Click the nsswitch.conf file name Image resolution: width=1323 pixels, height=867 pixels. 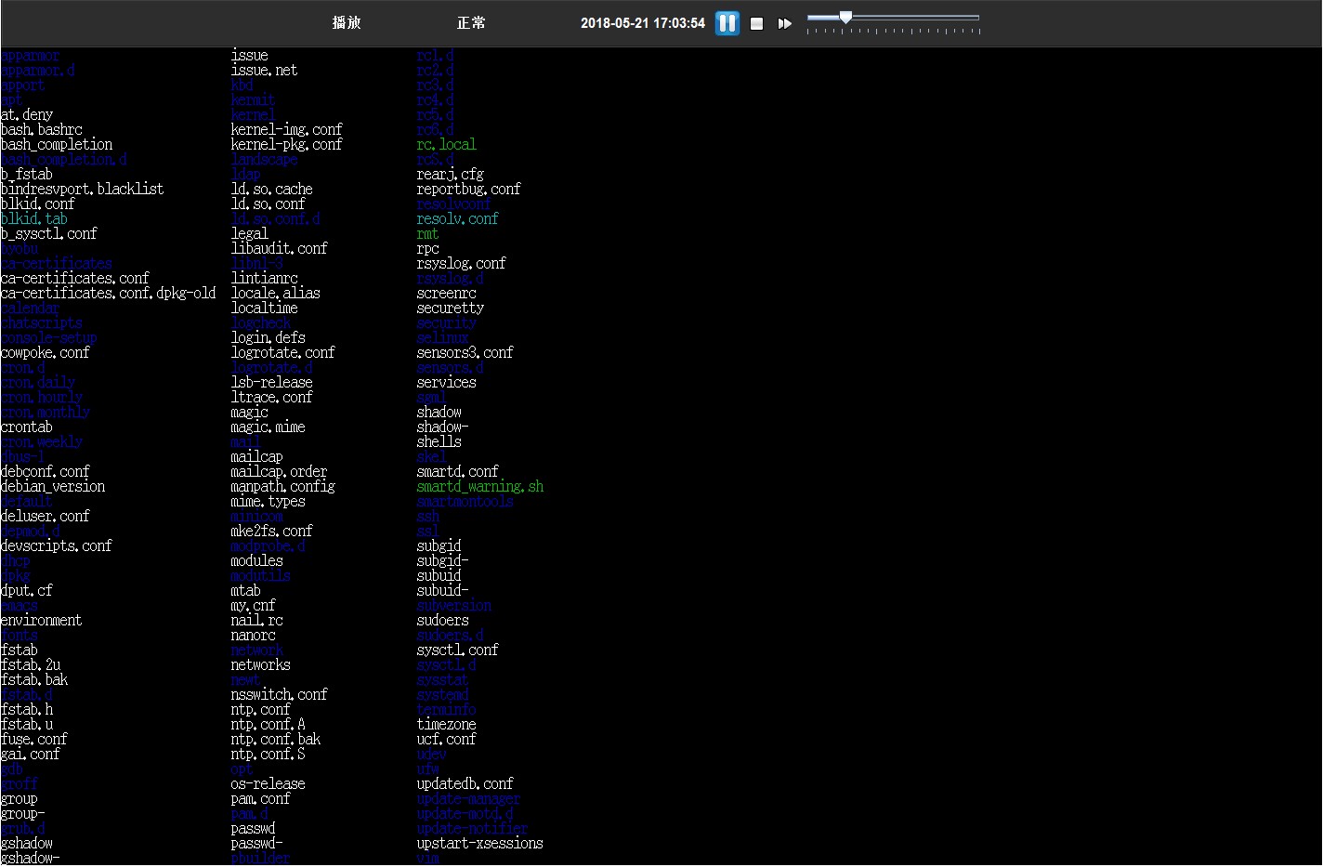pyautogui.click(x=279, y=695)
